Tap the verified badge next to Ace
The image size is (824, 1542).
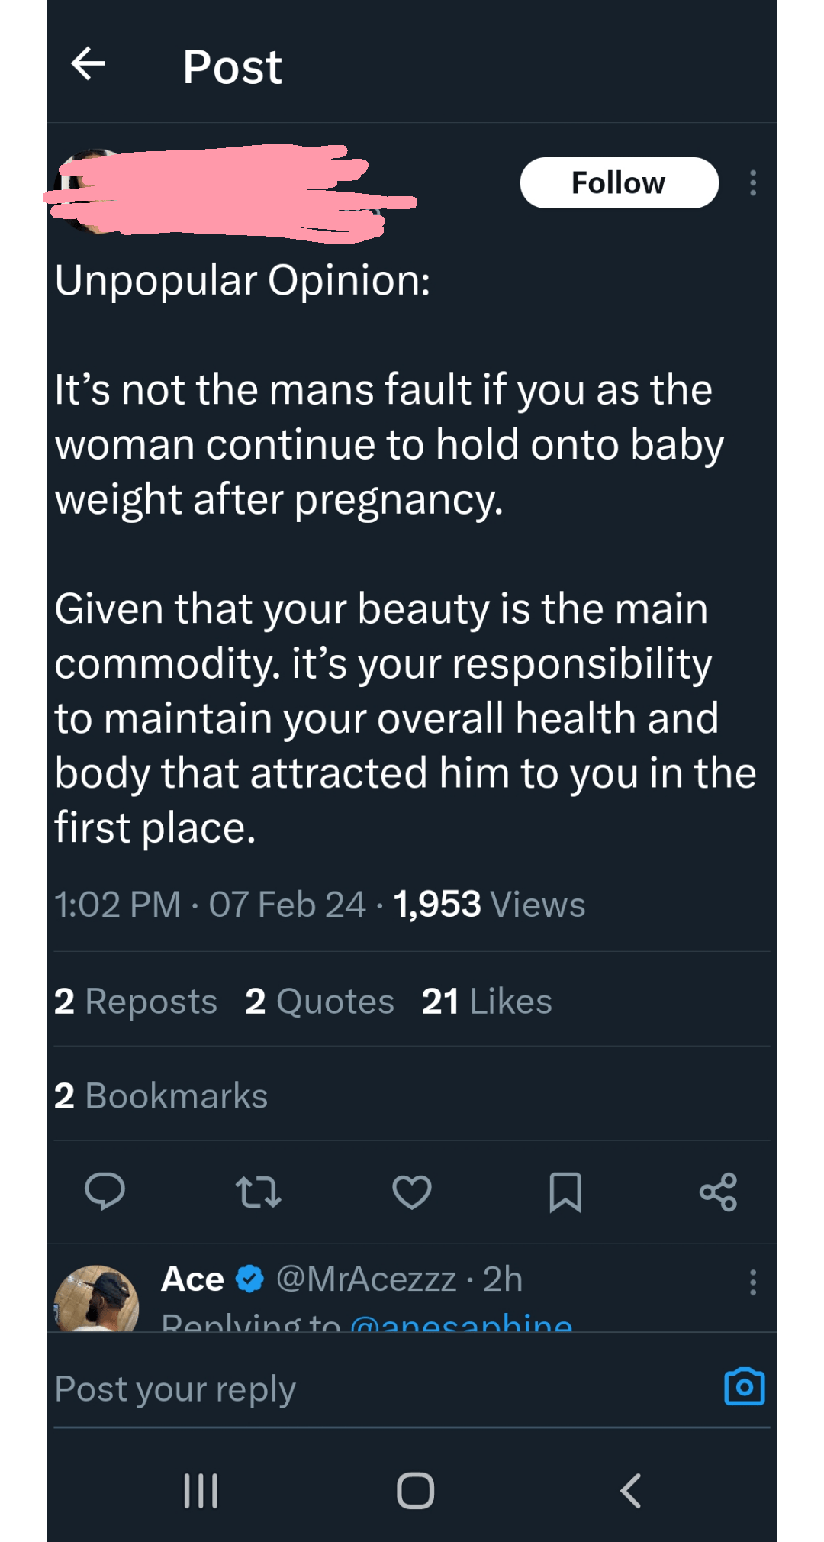point(249,1278)
